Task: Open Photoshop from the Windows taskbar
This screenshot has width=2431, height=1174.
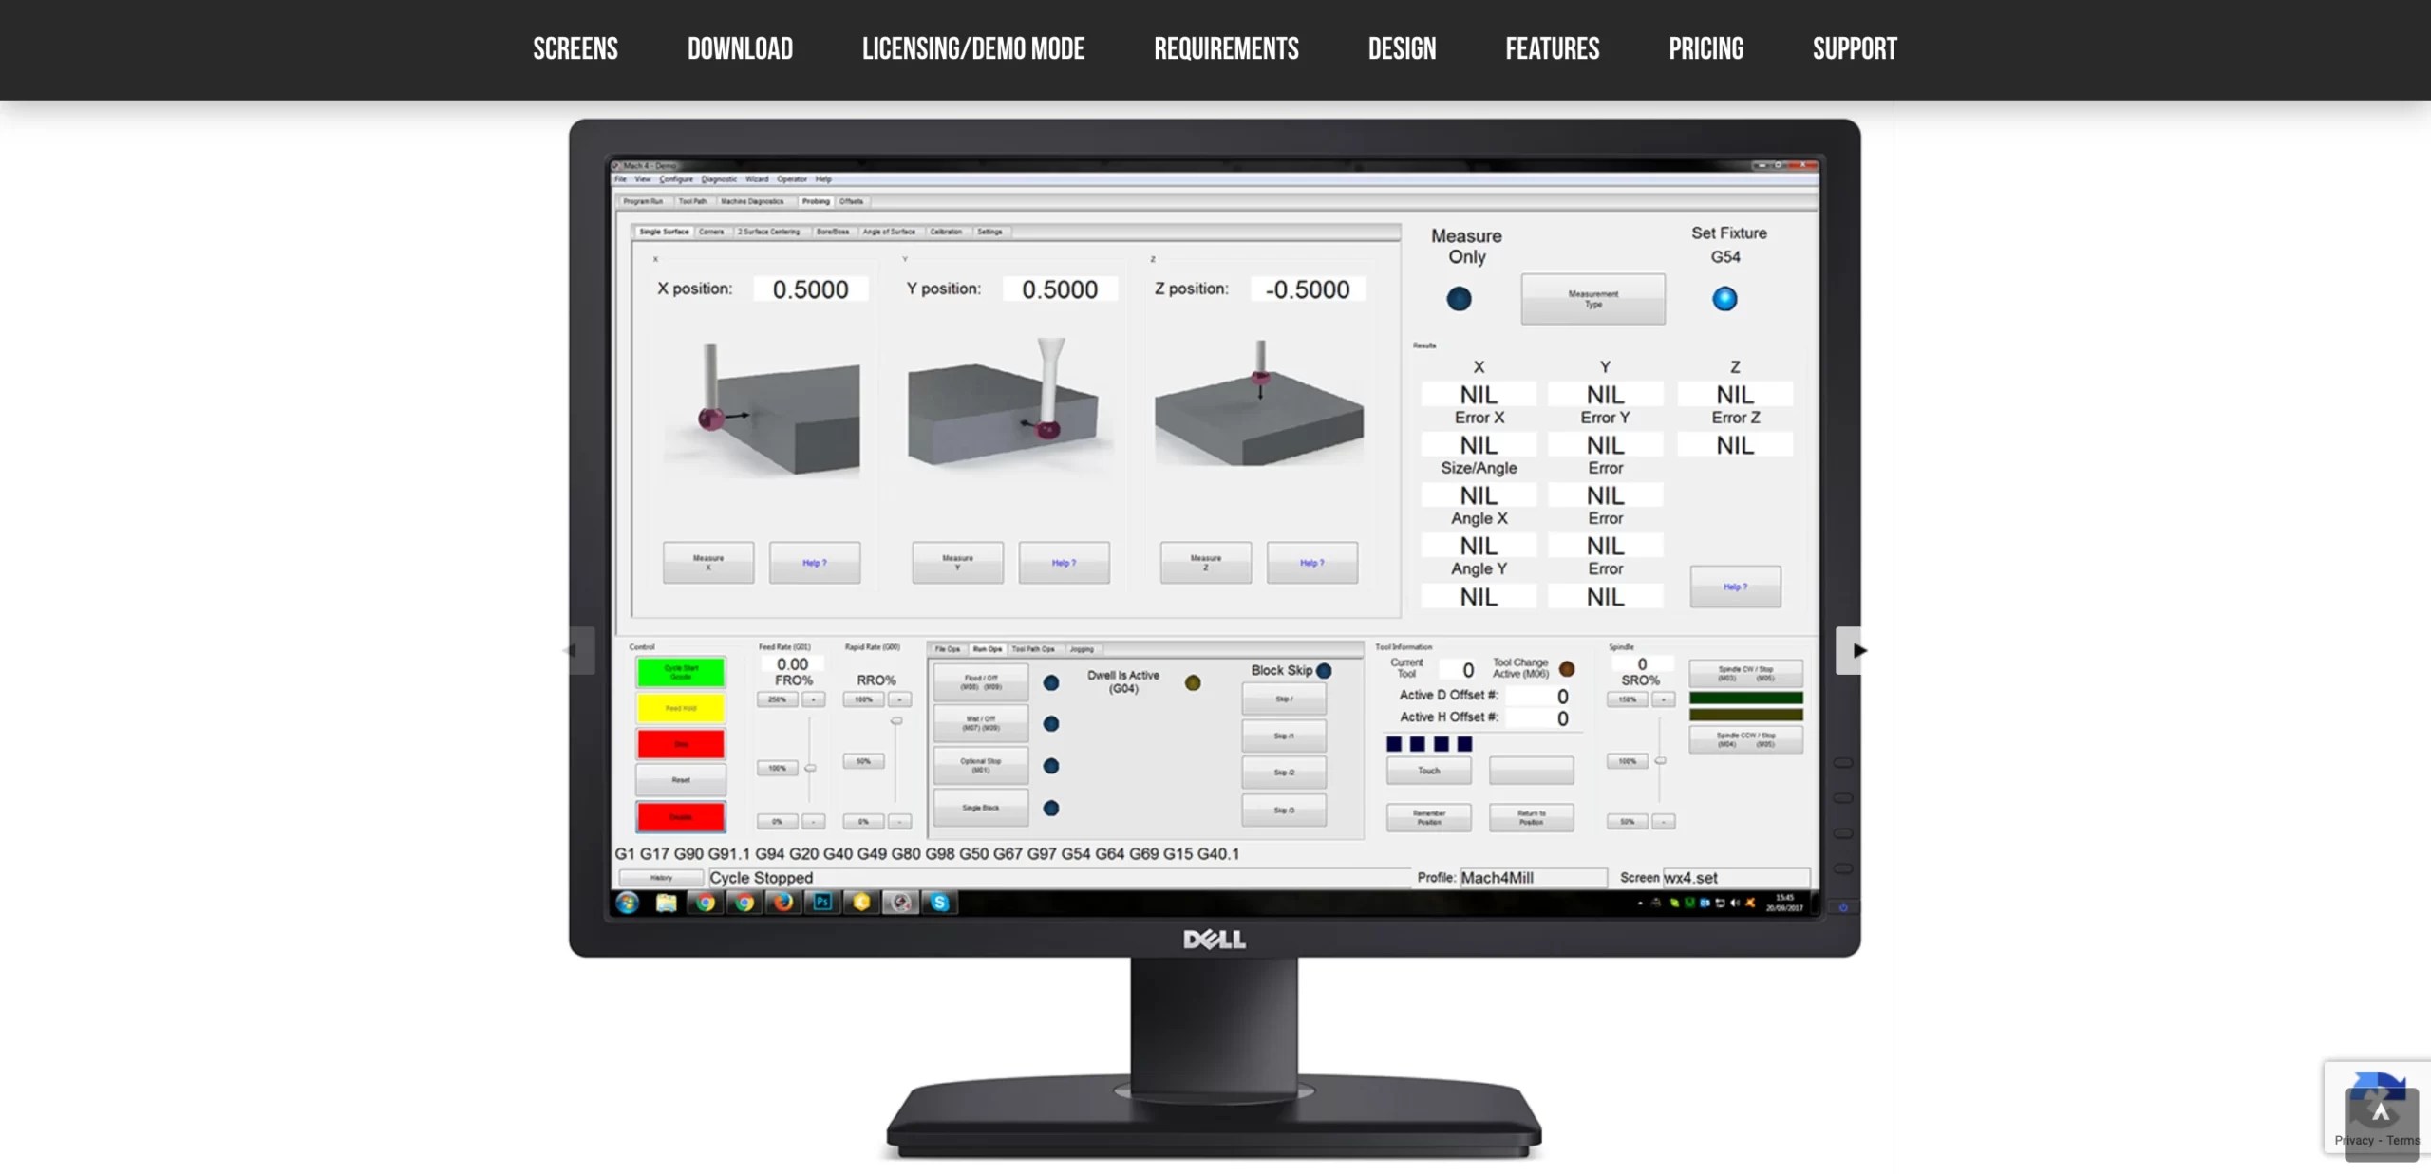Action: click(x=823, y=904)
